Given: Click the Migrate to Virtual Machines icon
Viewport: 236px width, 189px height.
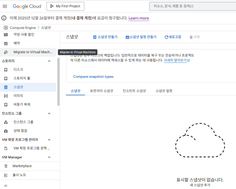Looking at the screenshot, I should pyautogui.click(x=6, y=52).
